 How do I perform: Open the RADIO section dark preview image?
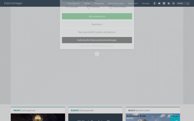point(95,117)
